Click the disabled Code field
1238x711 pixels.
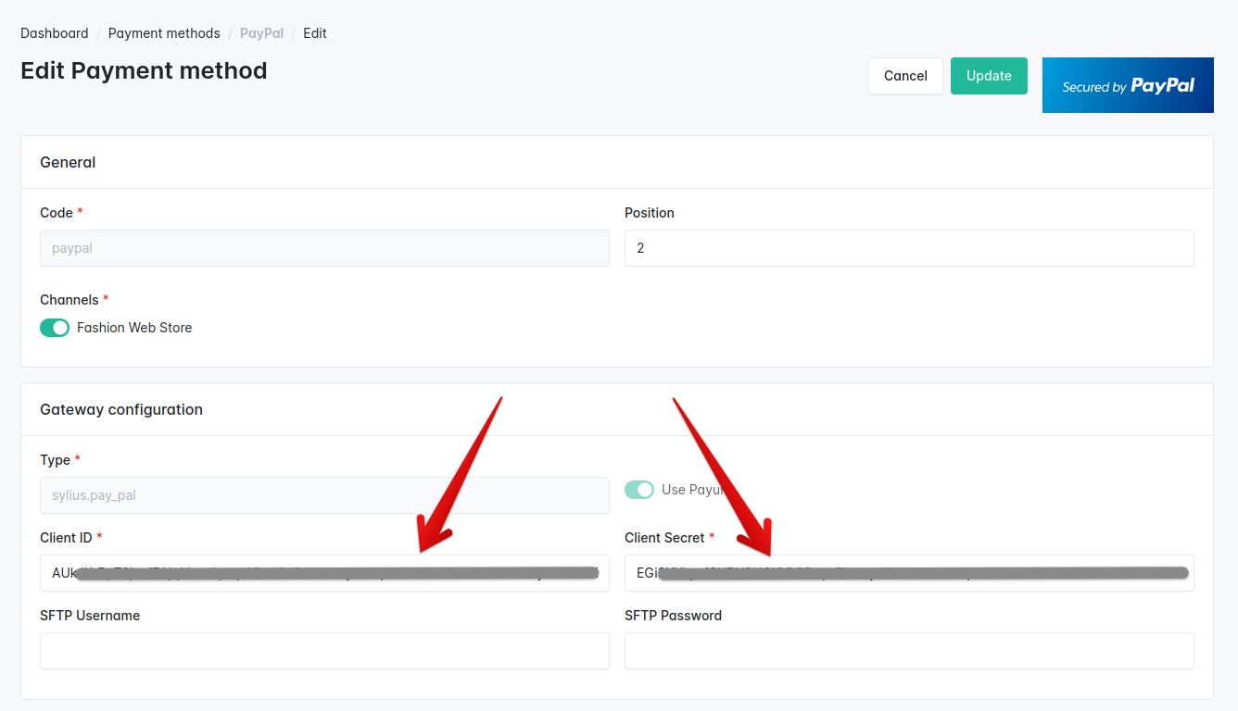tap(324, 248)
